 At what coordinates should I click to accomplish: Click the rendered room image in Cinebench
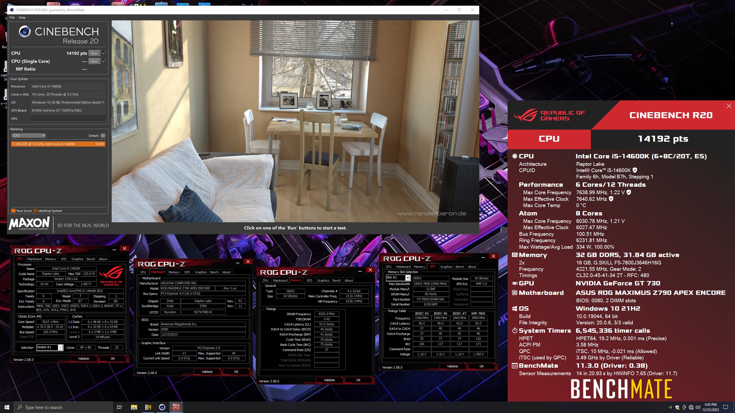[x=295, y=121]
